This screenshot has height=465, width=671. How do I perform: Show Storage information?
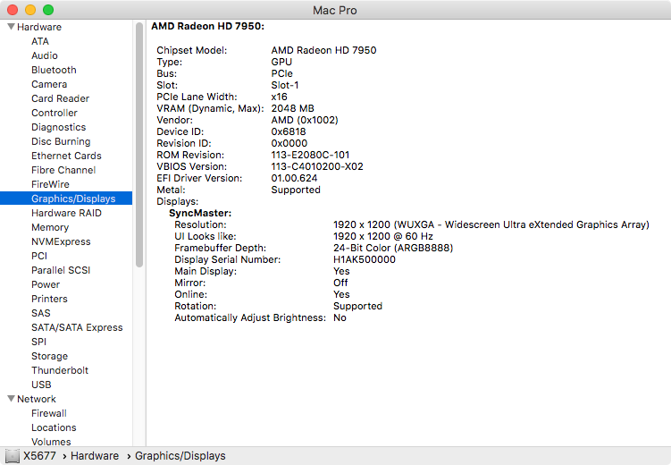(50, 356)
